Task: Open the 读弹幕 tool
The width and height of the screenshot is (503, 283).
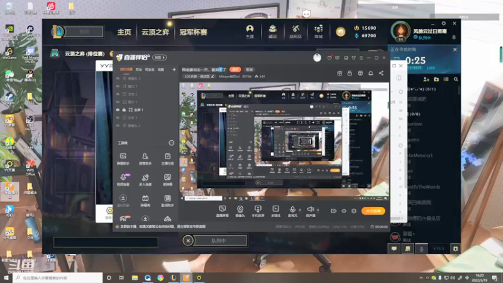Action: pos(167,180)
